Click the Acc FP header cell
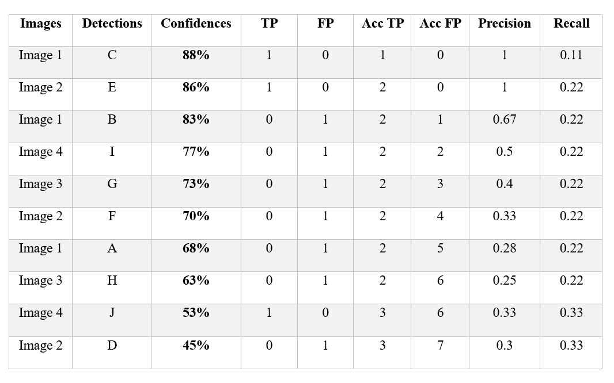 point(441,24)
